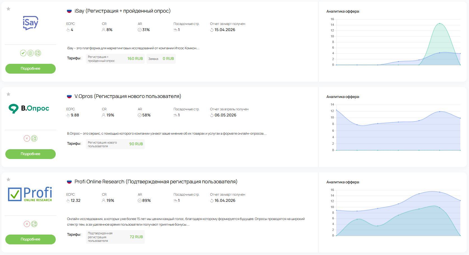Click the ECPC hand icon next to 12.32
The image size is (469, 255).
point(68,201)
